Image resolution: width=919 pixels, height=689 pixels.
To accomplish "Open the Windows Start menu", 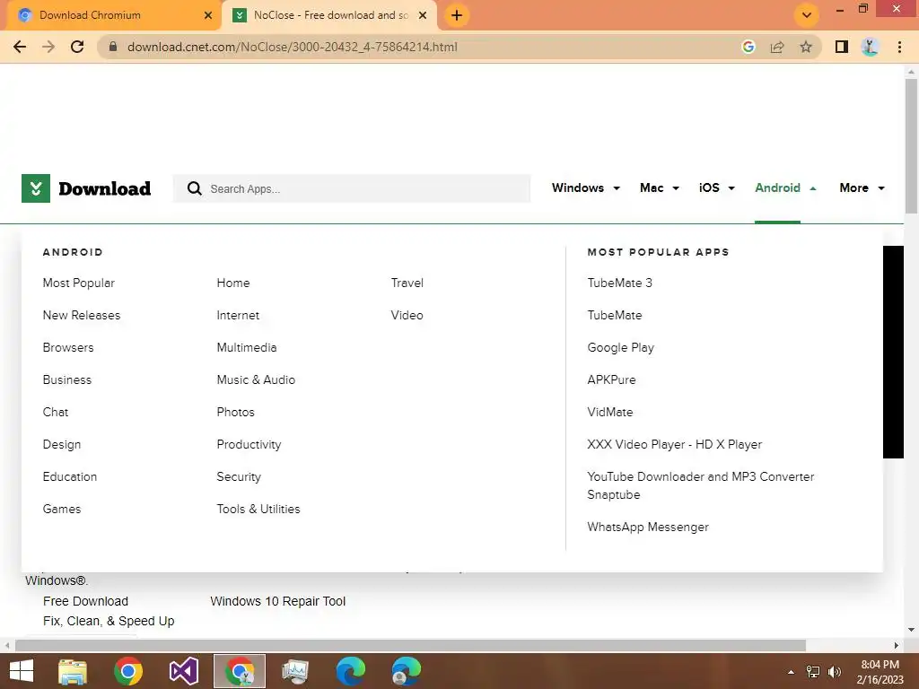I will pyautogui.click(x=22, y=671).
